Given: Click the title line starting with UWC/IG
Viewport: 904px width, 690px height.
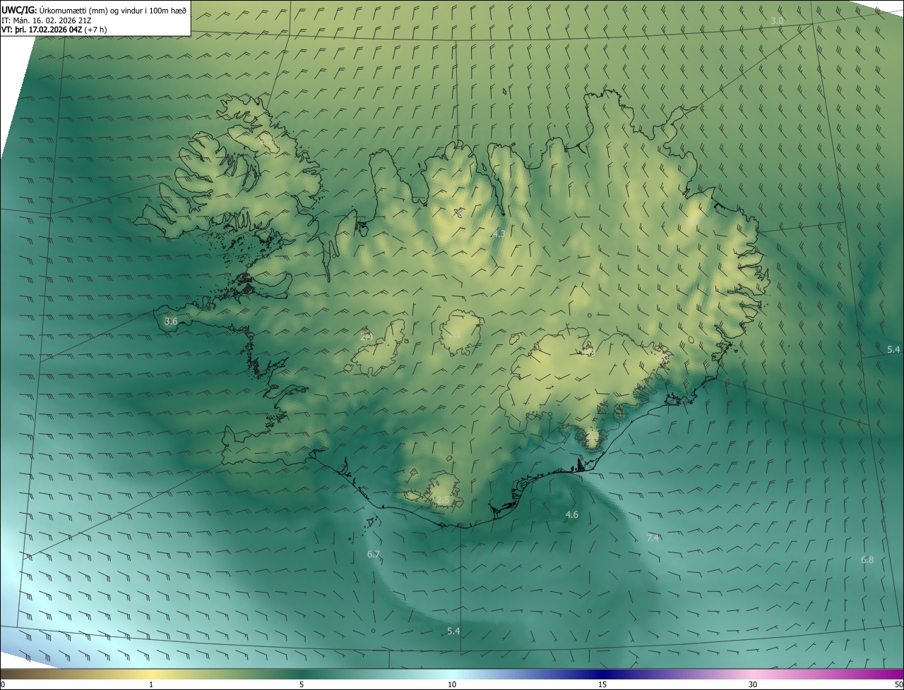Looking at the screenshot, I should 94,9.
